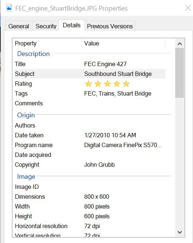The height and width of the screenshot is (243, 193).
Task: Click the scroll down arrow
Action: click(x=180, y=232)
